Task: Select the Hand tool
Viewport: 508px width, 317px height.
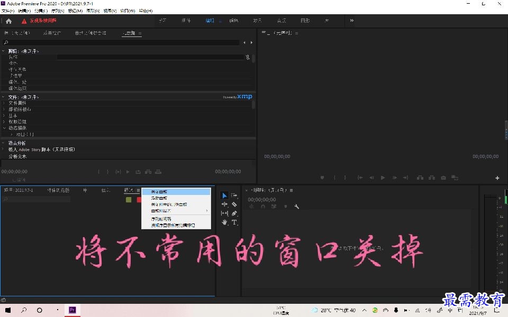Action: click(224, 222)
